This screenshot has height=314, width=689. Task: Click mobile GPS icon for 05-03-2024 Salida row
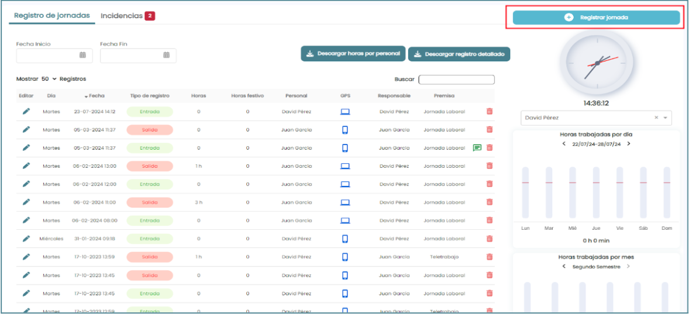pos(345,130)
